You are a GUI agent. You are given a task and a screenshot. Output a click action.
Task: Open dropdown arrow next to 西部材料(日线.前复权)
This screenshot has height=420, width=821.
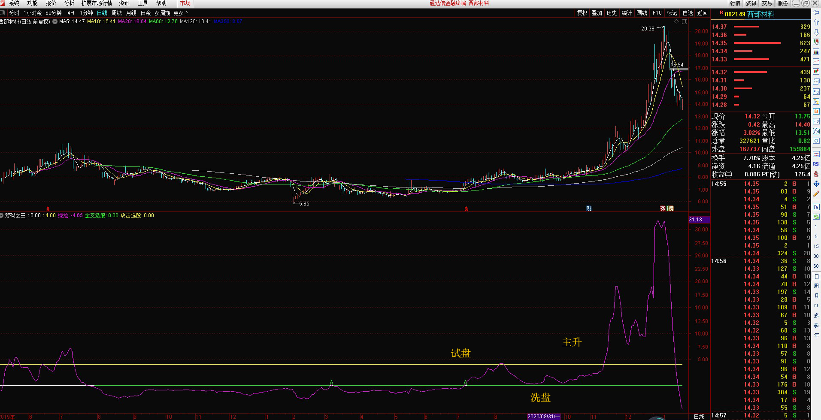[x=55, y=21]
